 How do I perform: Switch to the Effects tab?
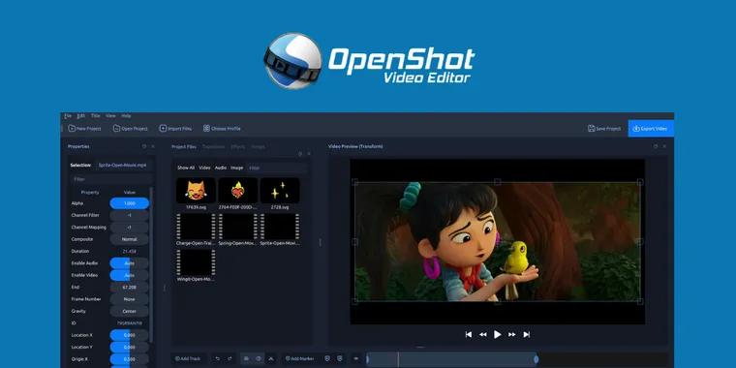(x=238, y=146)
